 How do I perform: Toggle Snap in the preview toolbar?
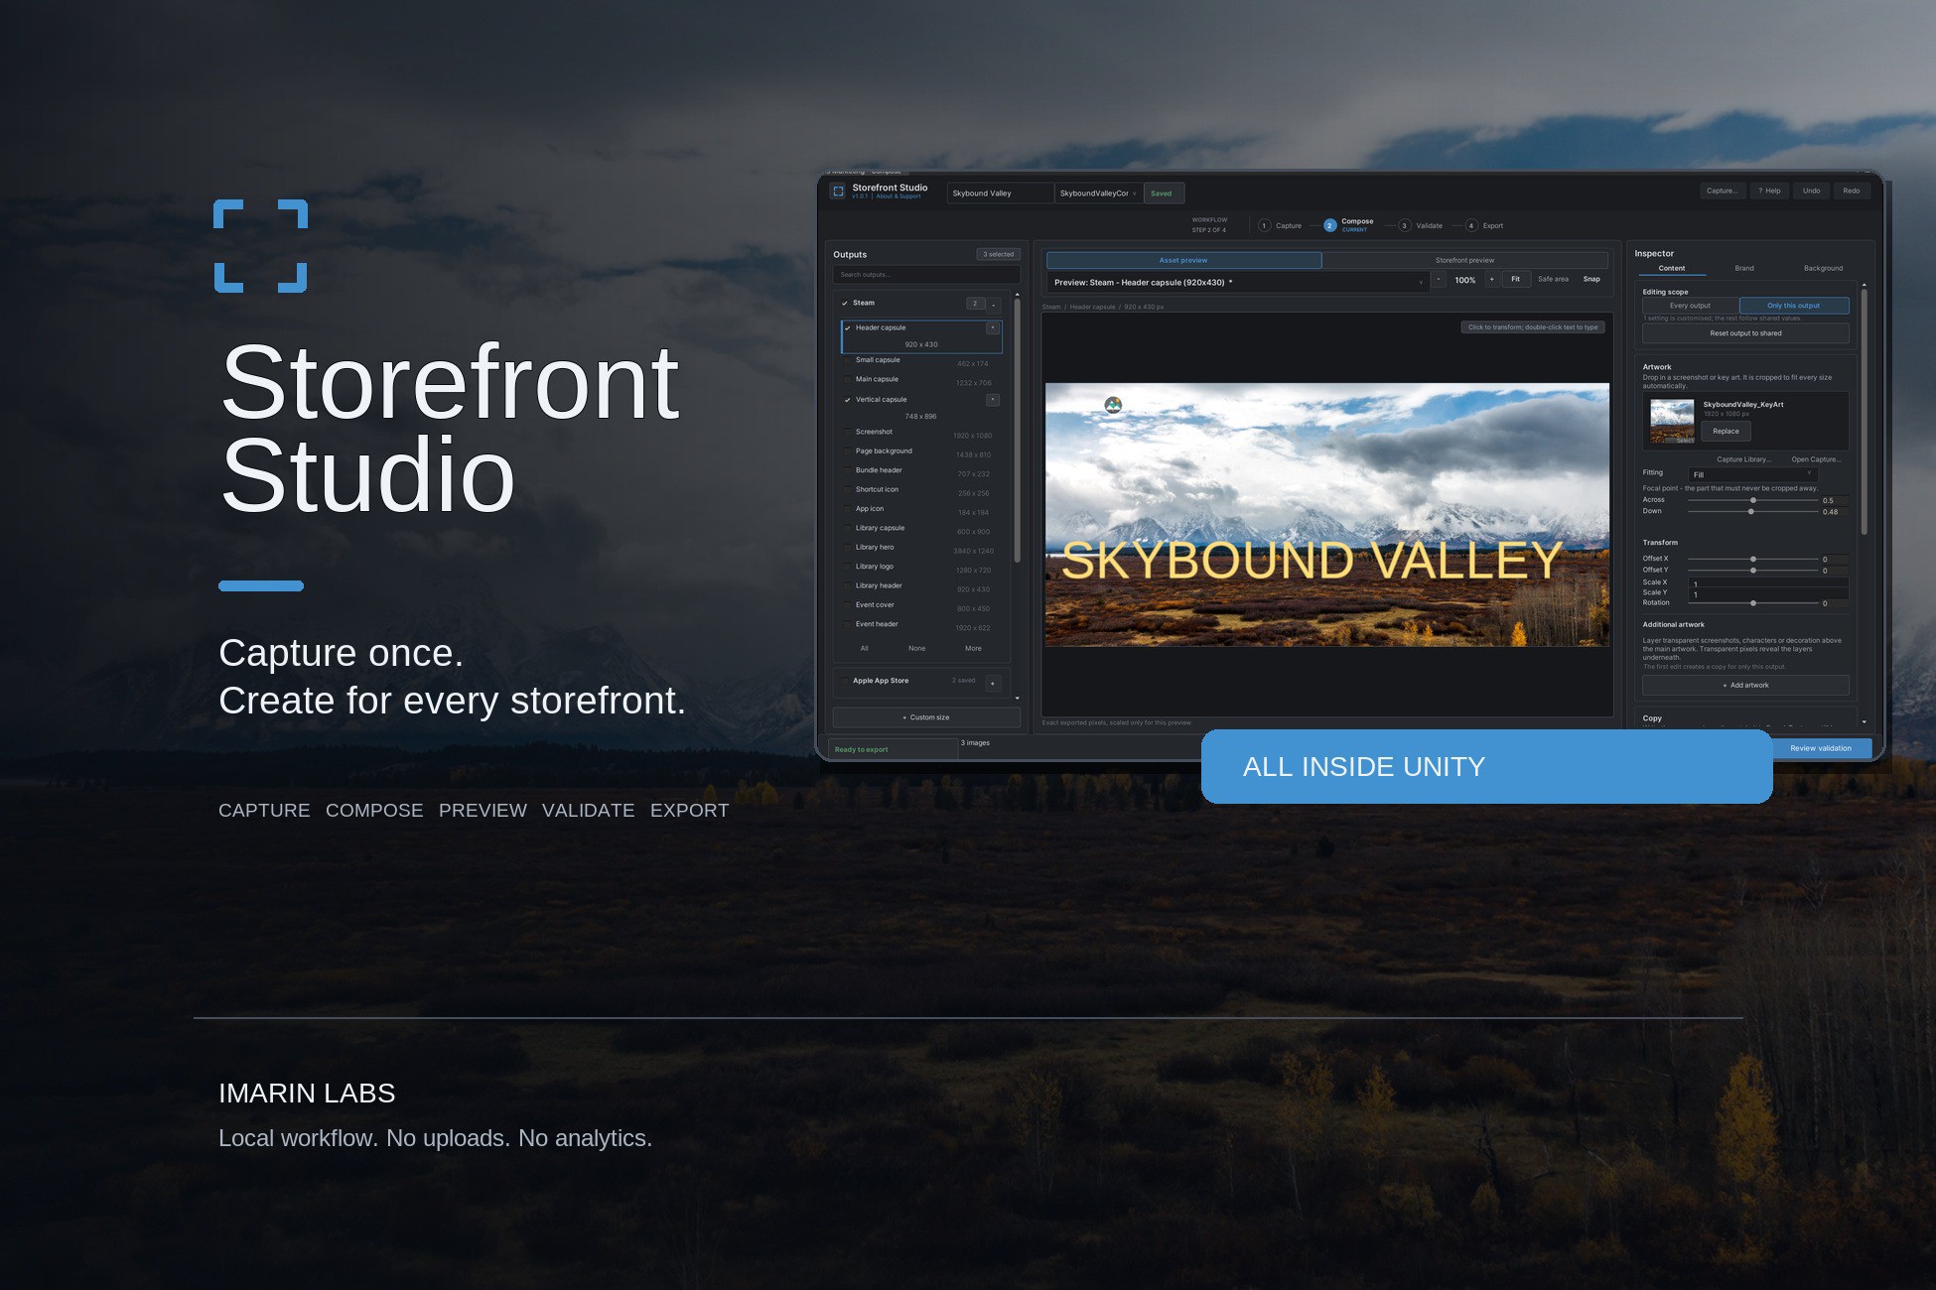click(1591, 280)
